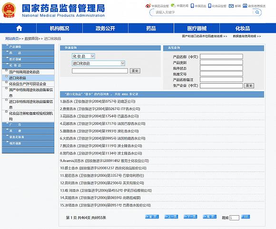Image resolution: width=276 pixels, height=229 pixels.
Task: Open the 药品 navigation tab
Action: (151, 29)
